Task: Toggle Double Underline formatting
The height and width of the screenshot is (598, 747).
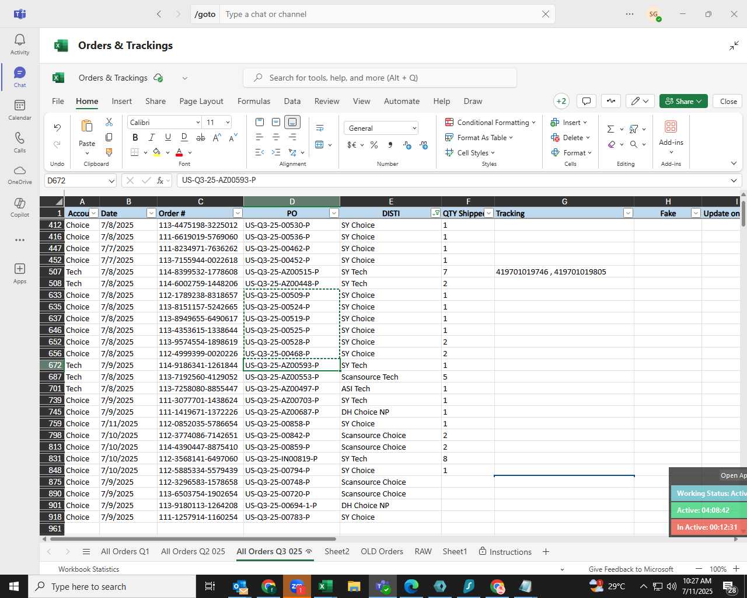Action: (x=184, y=137)
